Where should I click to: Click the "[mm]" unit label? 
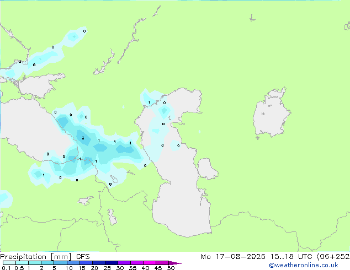pos(61,257)
